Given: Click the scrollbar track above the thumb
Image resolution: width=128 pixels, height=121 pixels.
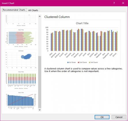Looking at the screenshot, I should tap(39, 37).
